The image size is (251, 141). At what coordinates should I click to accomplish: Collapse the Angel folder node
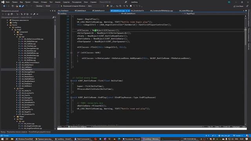coord(12,30)
